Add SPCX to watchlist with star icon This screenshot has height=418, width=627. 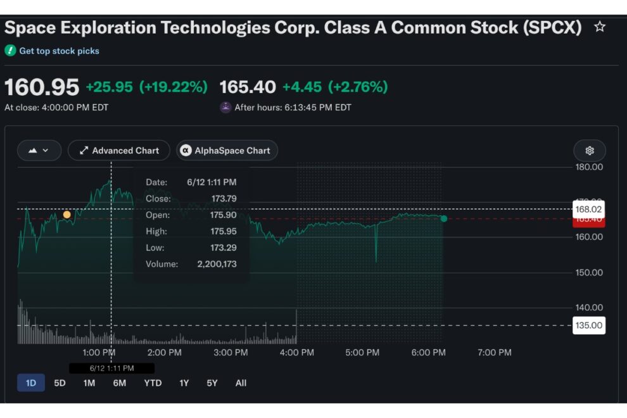pos(599,27)
